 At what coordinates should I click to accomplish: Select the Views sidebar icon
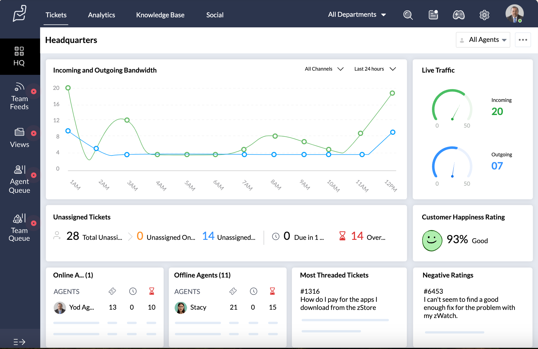click(19, 137)
